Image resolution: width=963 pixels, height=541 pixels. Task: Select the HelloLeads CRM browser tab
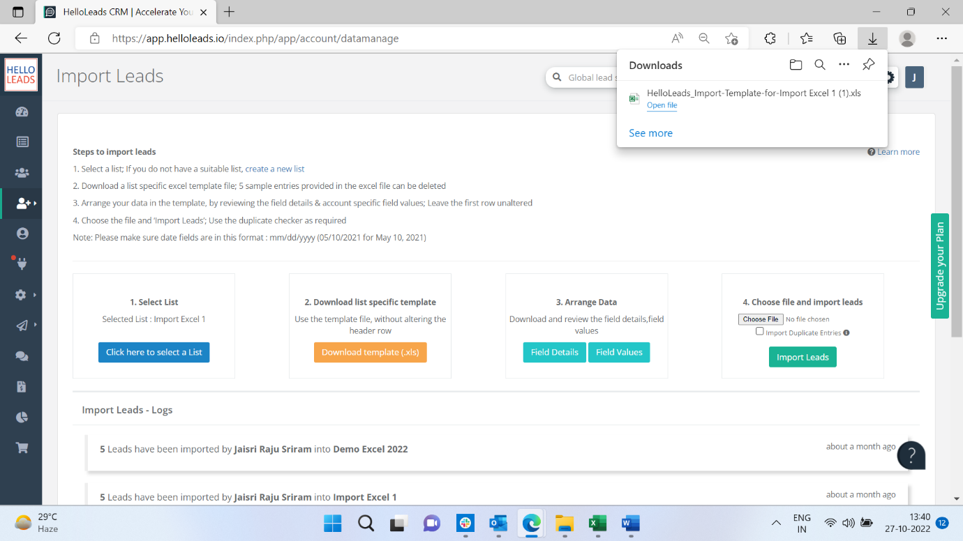(x=127, y=12)
